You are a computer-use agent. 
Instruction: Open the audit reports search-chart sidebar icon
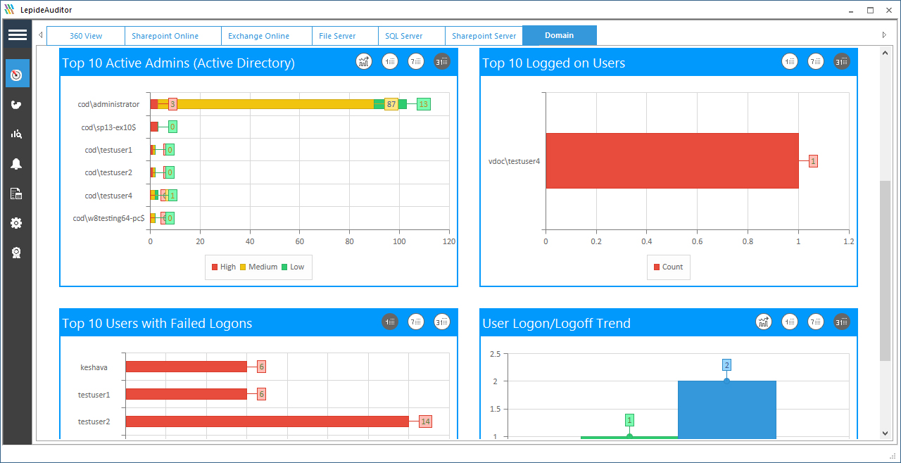(x=17, y=134)
